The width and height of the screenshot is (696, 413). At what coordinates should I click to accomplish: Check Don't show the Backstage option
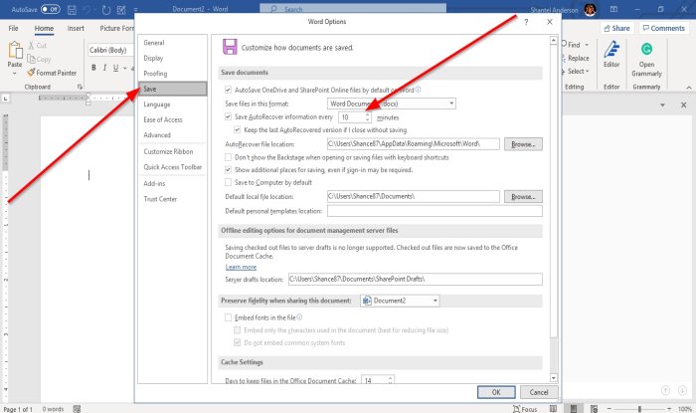click(x=228, y=157)
